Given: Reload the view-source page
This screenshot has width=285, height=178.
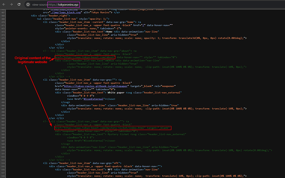Looking at the screenshot, I should pyautogui.click(x=19, y=4).
